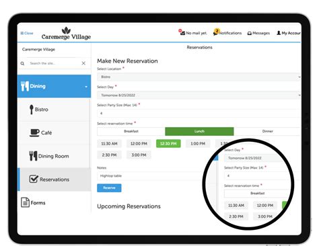This screenshot has width=319, height=246.
Task: Open the Reservations sidebar item
Action: pos(55,179)
